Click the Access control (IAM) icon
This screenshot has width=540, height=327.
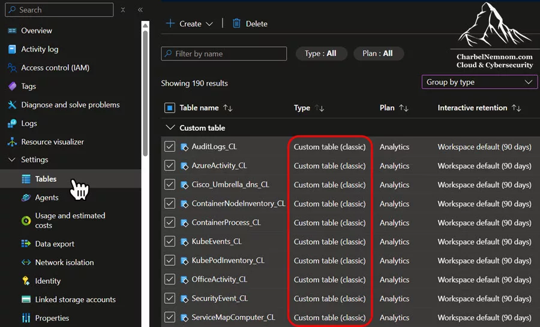click(12, 68)
